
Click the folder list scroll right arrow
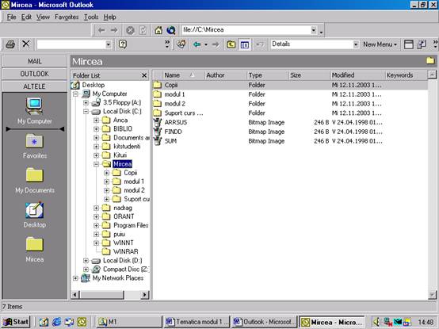pos(145,295)
